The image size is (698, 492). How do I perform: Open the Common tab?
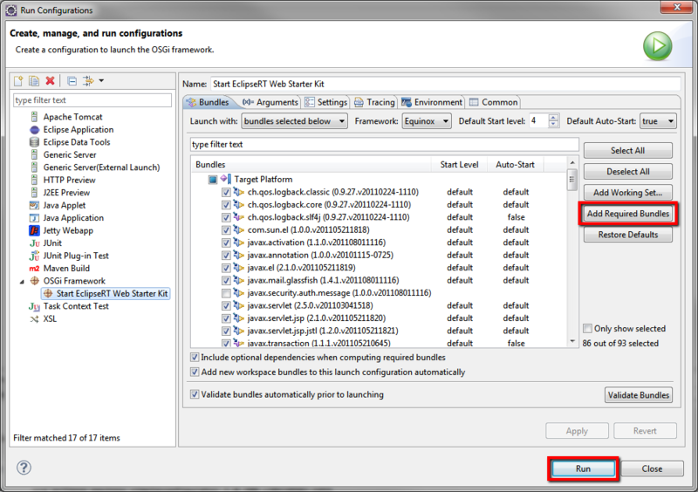(493, 102)
